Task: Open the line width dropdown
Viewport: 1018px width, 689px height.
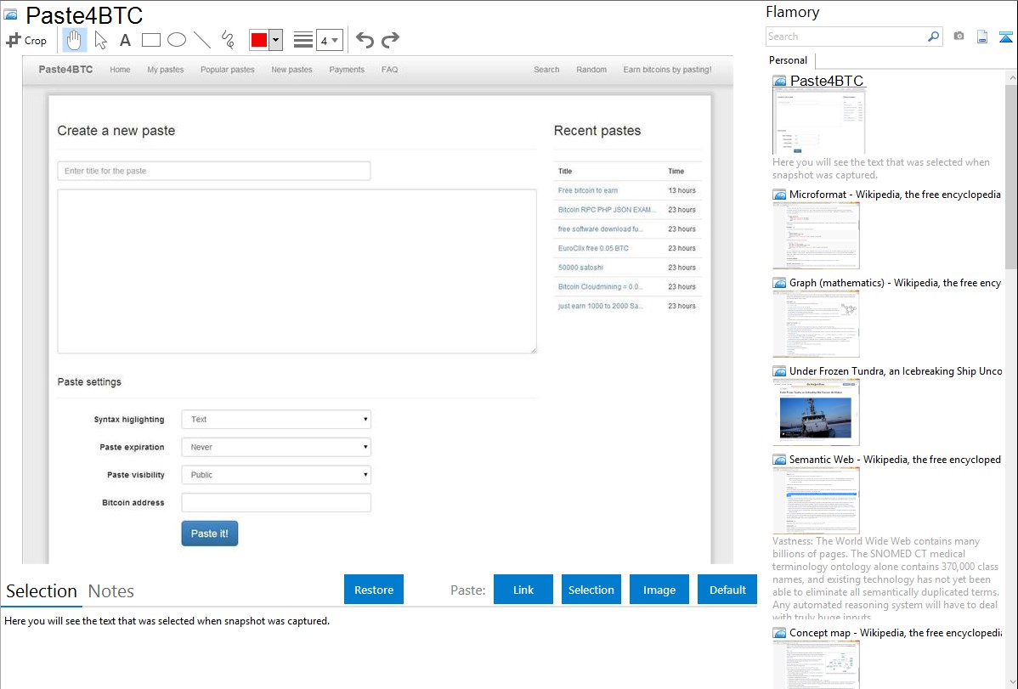Action: (330, 40)
